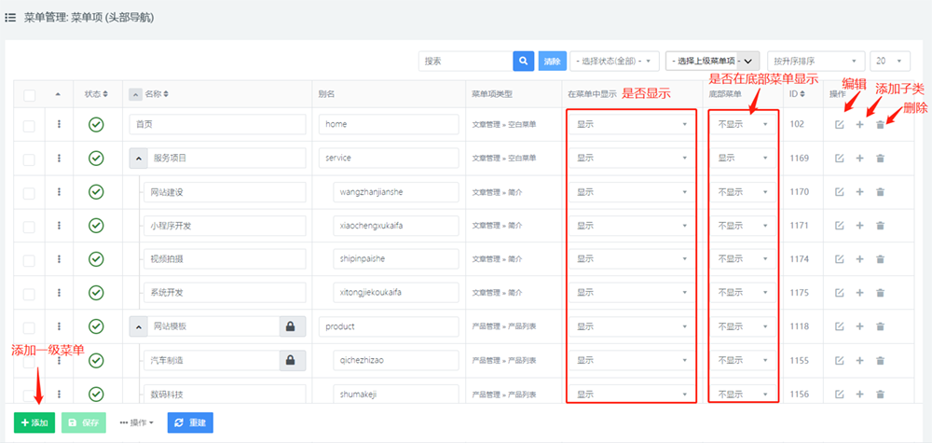Image resolution: width=932 pixels, height=443 pixels.
Task: Click the green 添加 button
Action: point(34,422)
